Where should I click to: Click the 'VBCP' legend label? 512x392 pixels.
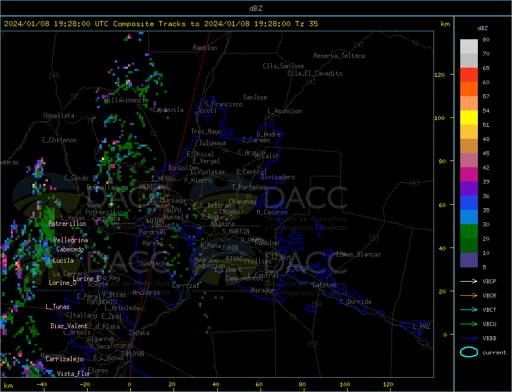point(489,281)
